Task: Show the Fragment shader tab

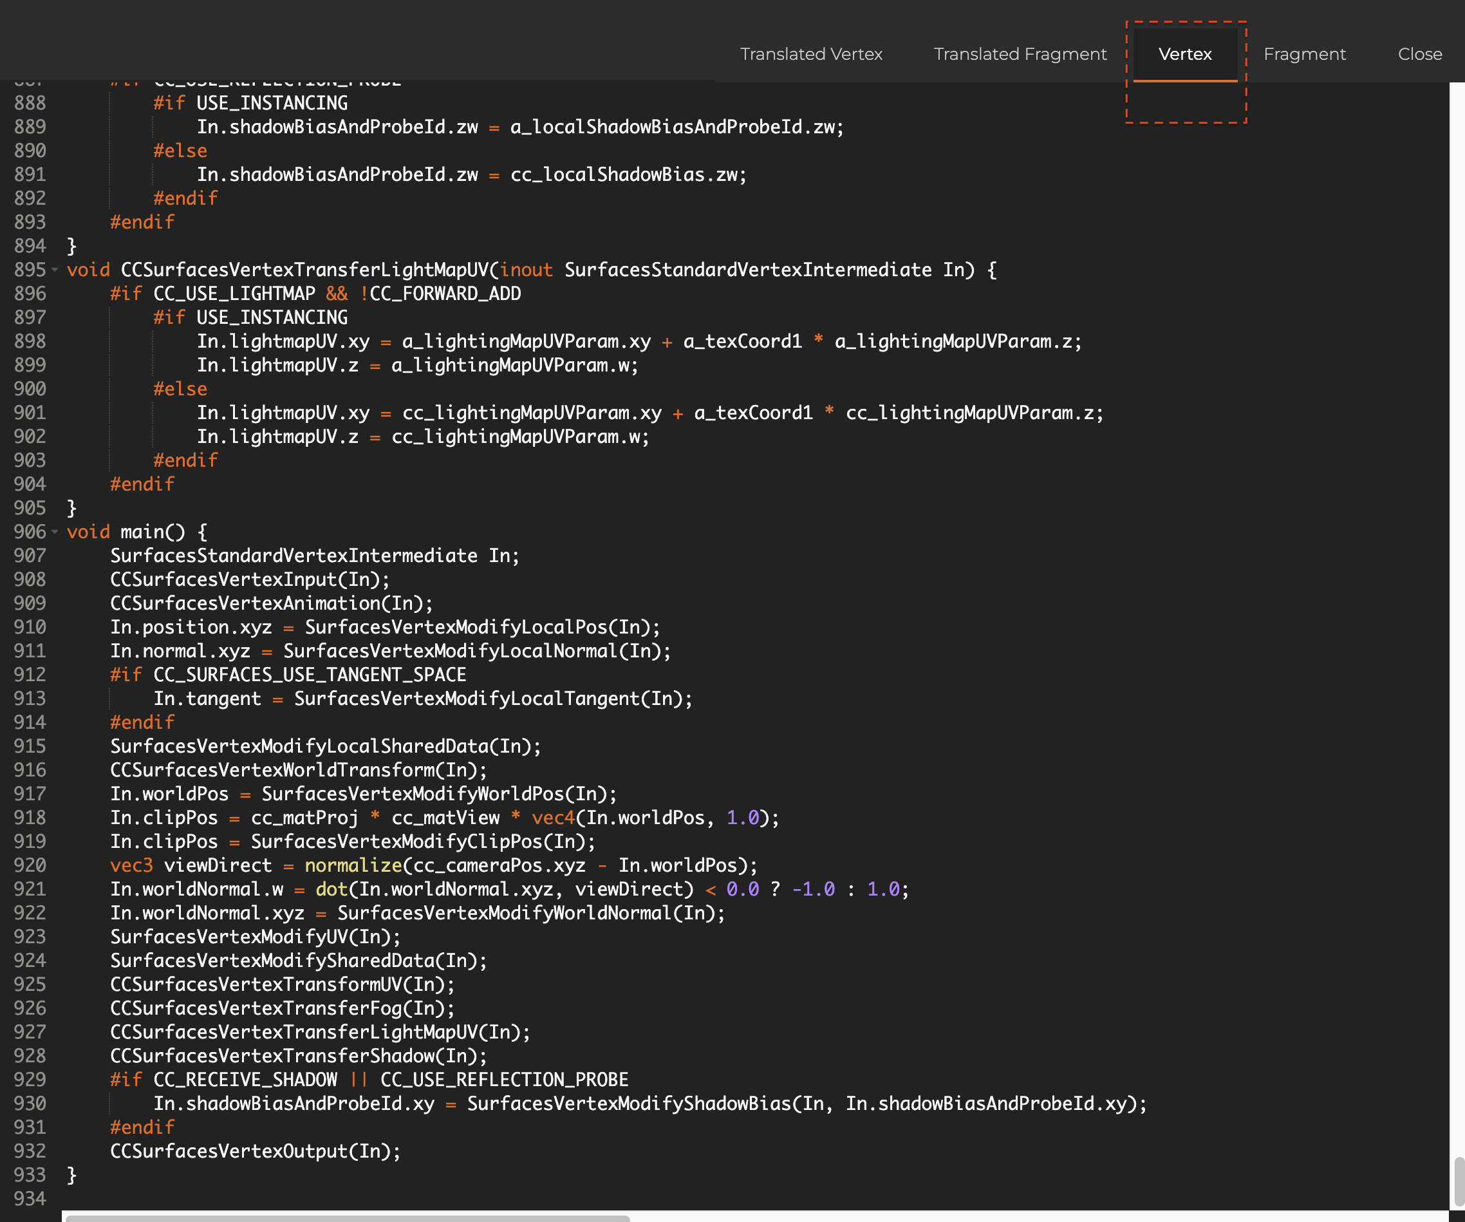Action: point(1304,53)
